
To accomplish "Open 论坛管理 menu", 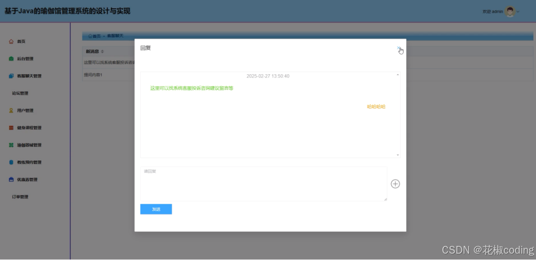I will [20, 94].
